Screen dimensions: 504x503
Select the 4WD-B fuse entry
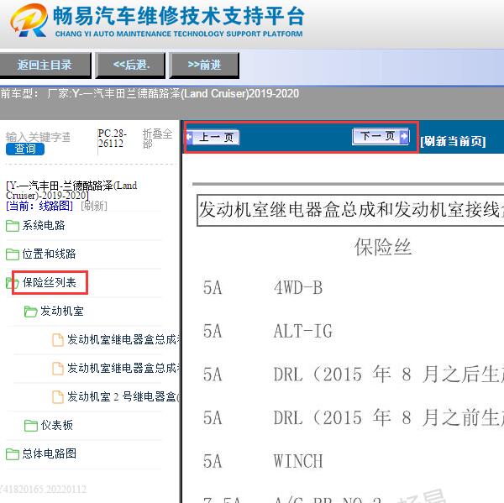tap(298, 288)
